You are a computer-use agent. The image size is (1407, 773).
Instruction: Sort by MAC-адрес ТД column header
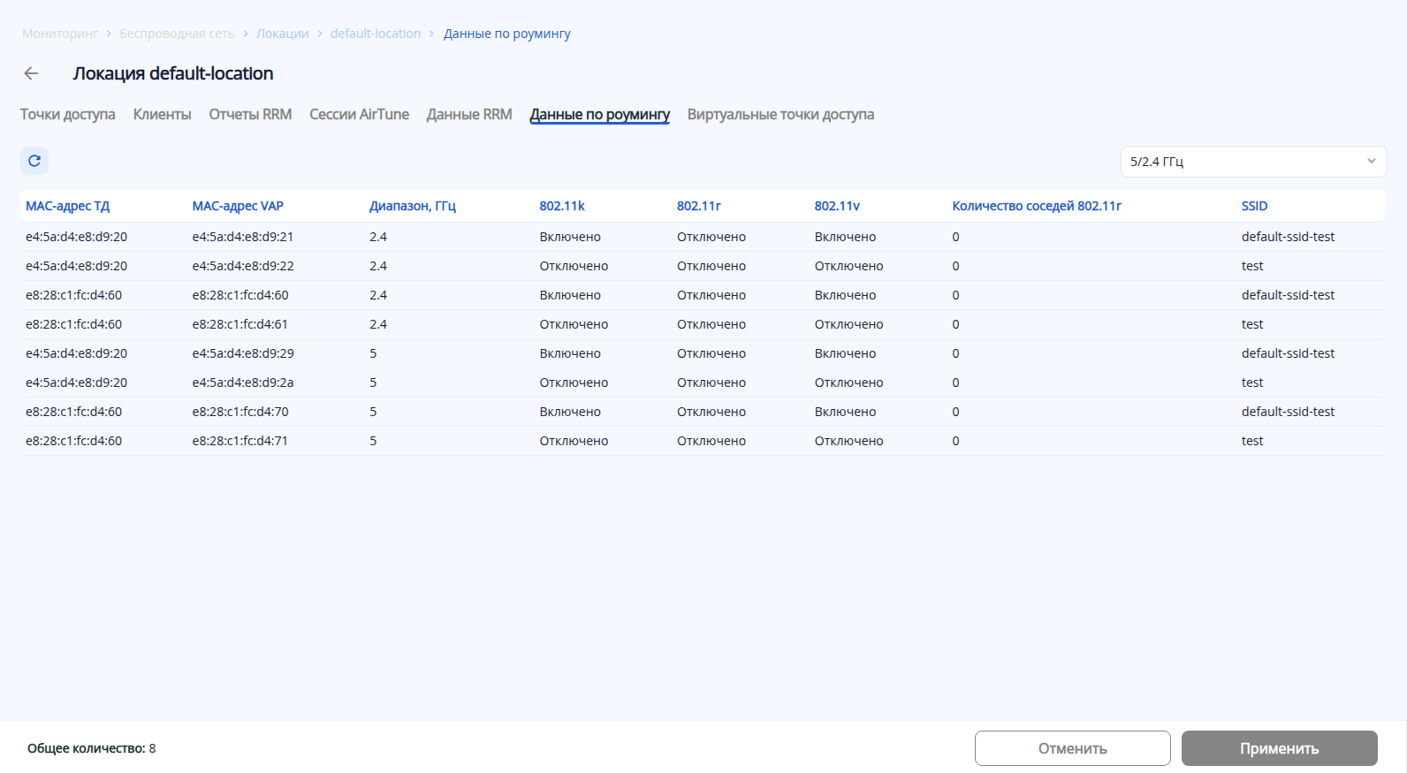point(67,206)
